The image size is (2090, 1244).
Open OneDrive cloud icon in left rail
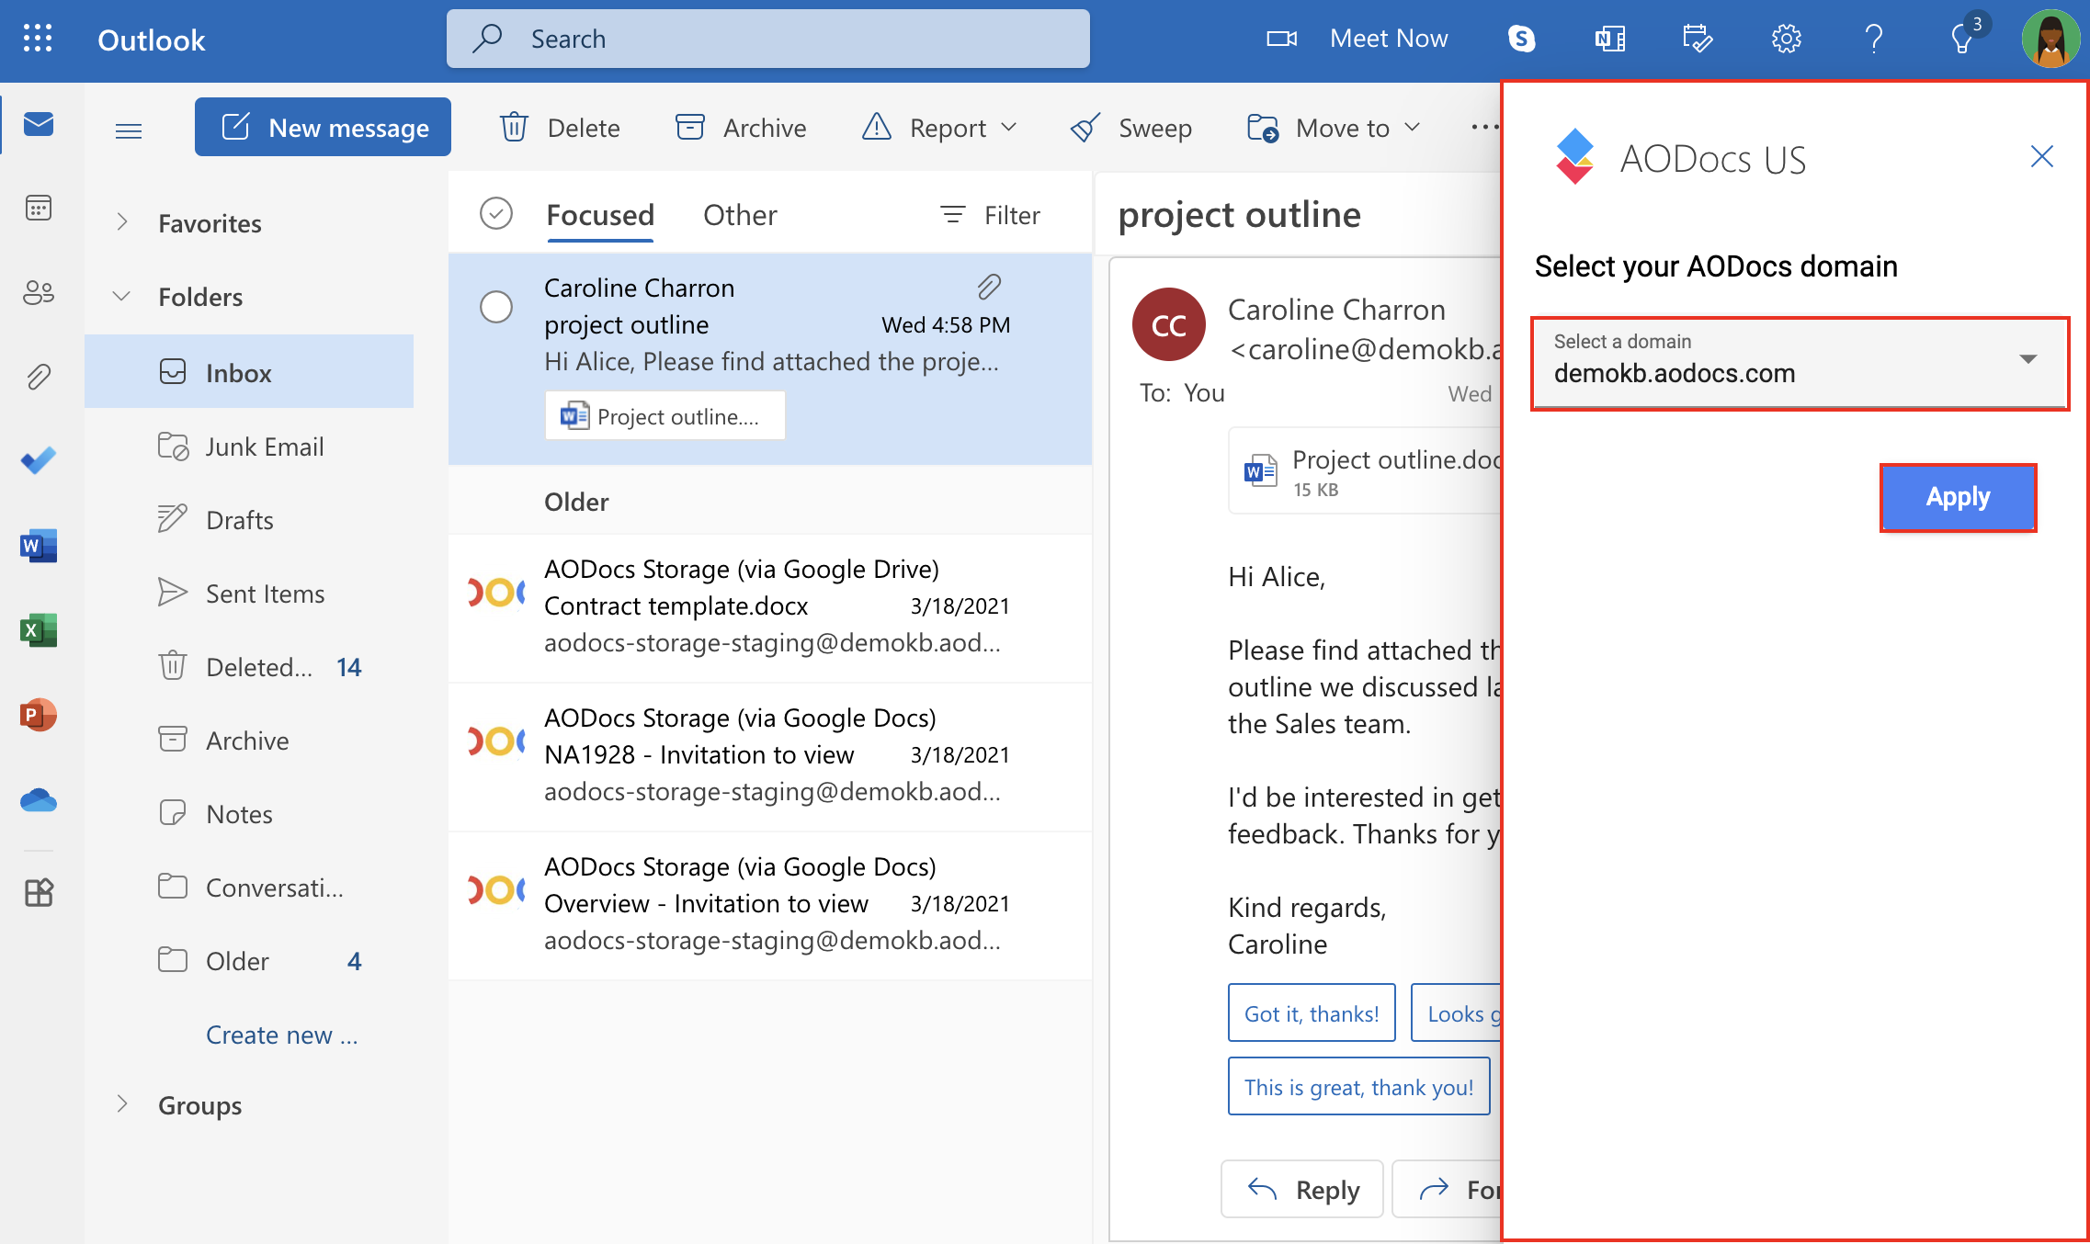pyautogui.click(x=39, y=800)
